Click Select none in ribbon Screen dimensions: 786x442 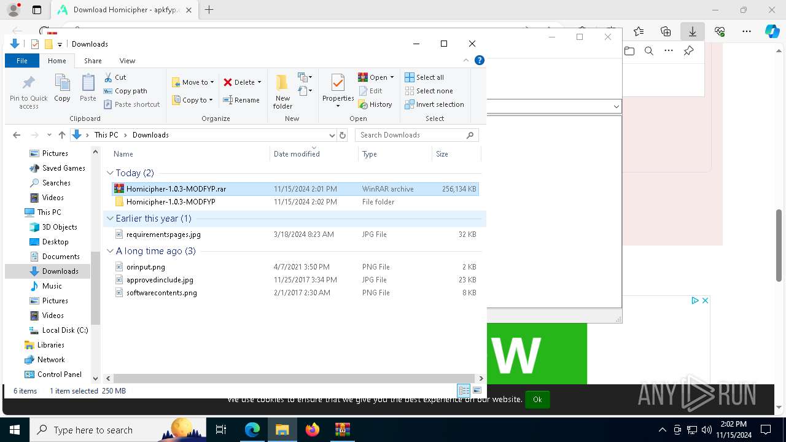point(429,91)
